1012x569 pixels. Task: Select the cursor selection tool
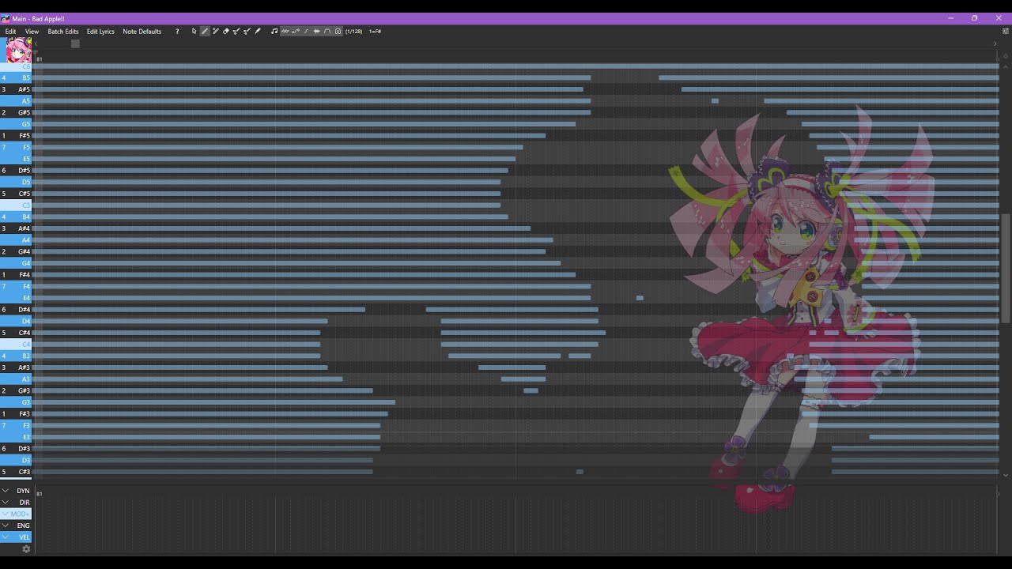[194, 32]
